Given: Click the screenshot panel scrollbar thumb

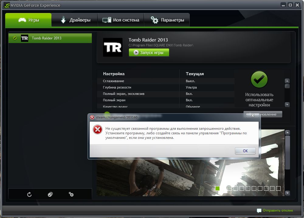Looking at the screenshot, I should click(287, 153).
